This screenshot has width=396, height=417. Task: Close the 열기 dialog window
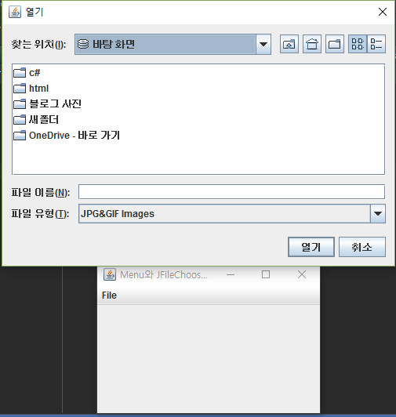[x=383, y=12]
